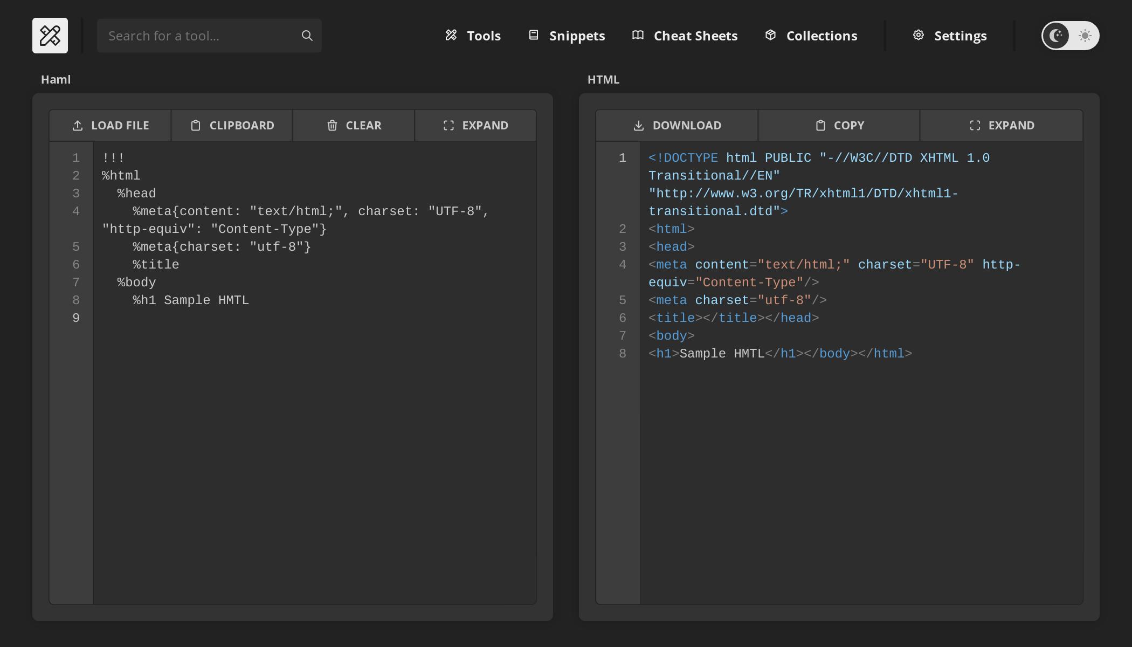This screenshot has height=647, width=1132.
Task: Click CLEAR to empty Haml editor
Action: pos(354,126)
